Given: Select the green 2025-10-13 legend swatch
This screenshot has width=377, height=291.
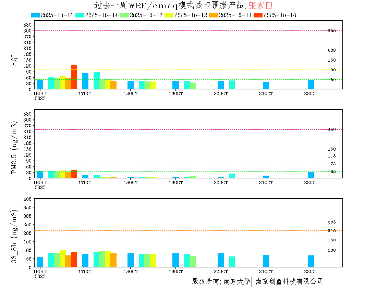Looking at the screenshot, I should (x=124, y=15).
